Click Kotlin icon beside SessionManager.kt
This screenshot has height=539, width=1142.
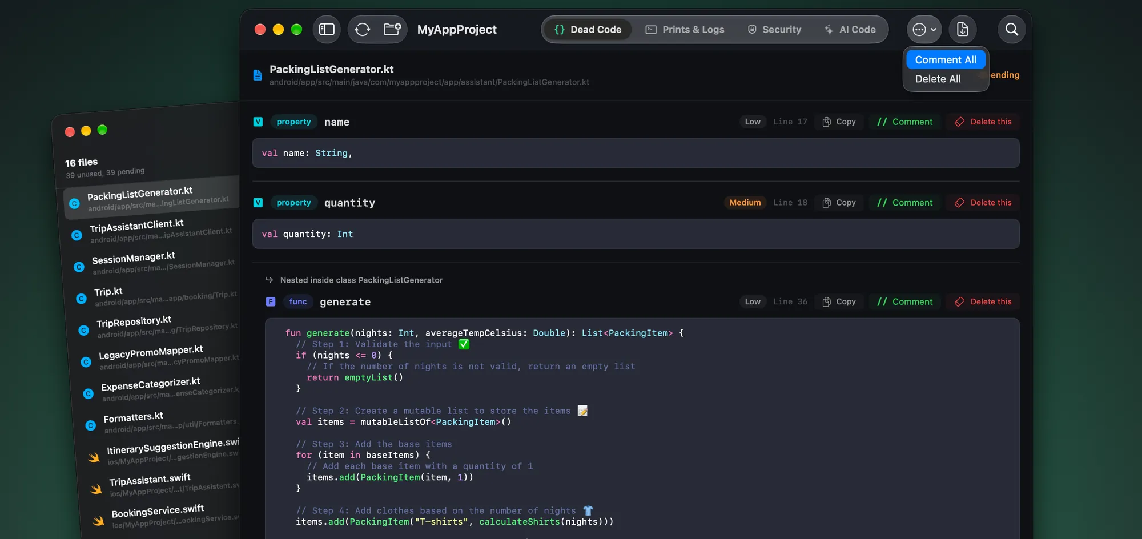tap(79, 267)
